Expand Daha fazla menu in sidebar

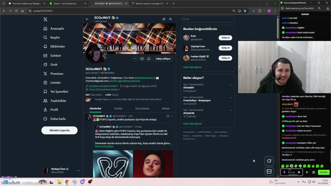tap(55, 119)
